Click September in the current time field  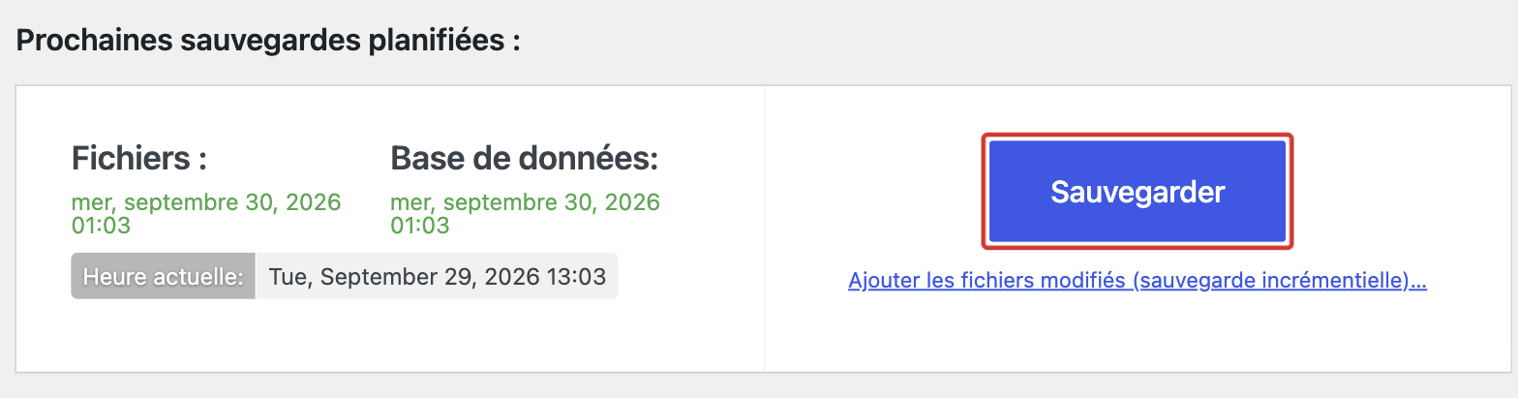(x=369, y=277)
